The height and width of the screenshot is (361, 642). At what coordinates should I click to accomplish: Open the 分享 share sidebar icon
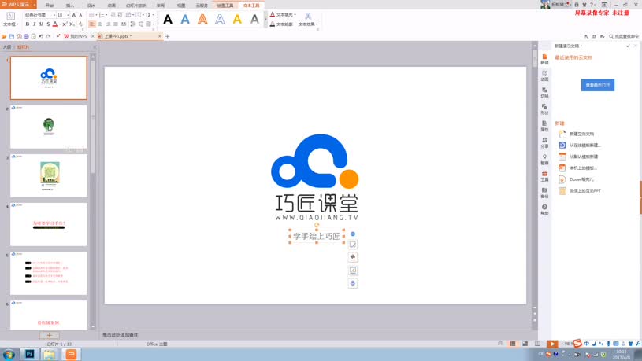[x=544, y=142]
